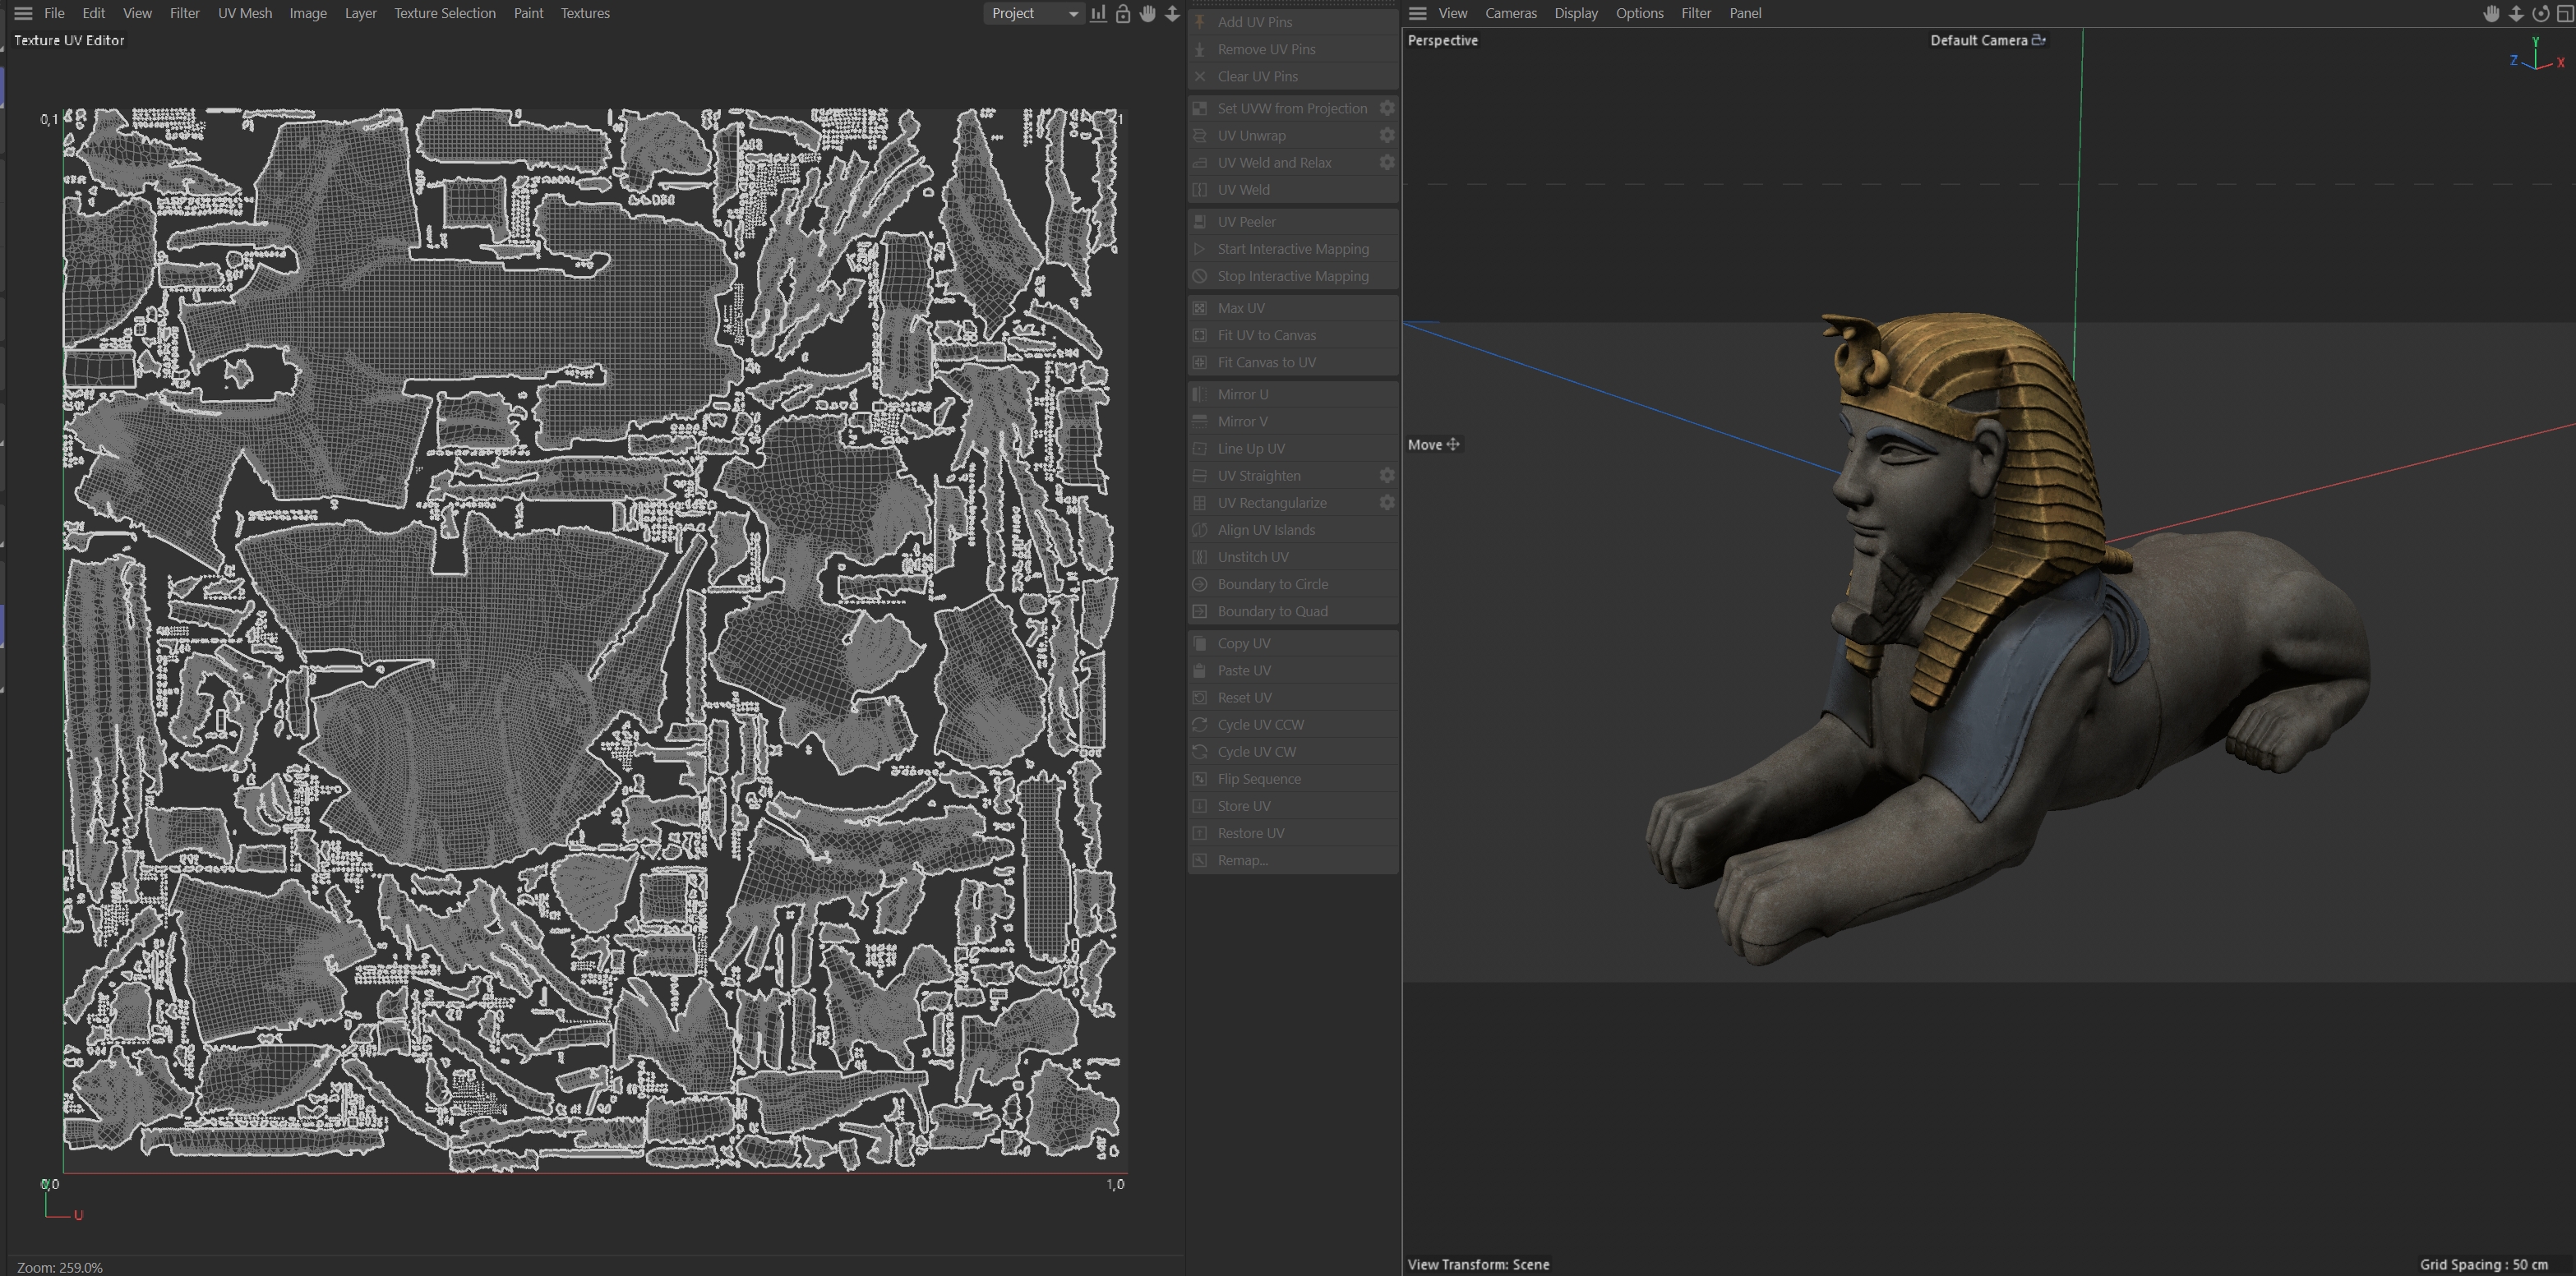Viewport: 2576px width, 1276px height.
Task: Open the UV editor hamburger menu icon
Action: [23, 13]
